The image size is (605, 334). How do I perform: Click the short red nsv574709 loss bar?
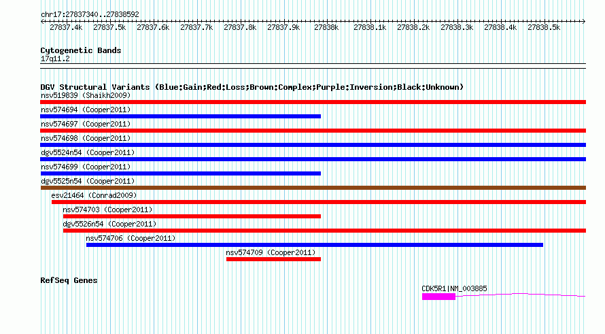pyautogui.click(x=273, y=259)
